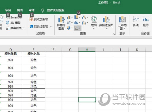152x112 pixels.
Task: Insert a column or bar chart
Action: click(68, 17)
